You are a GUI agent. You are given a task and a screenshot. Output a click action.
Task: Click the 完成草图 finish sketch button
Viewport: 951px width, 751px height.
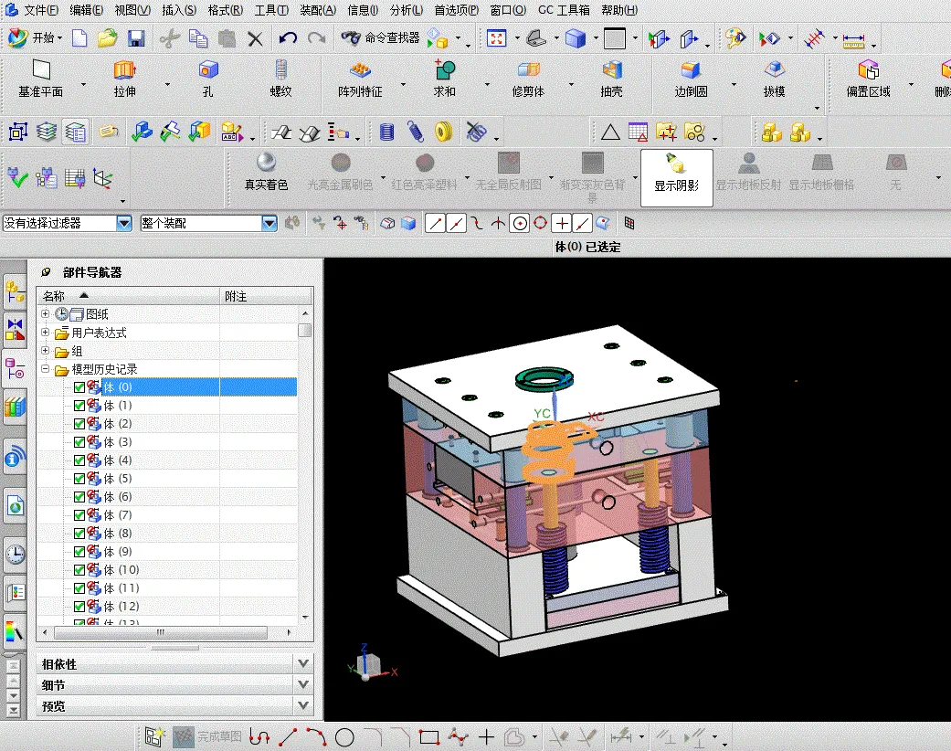point(208,737)
